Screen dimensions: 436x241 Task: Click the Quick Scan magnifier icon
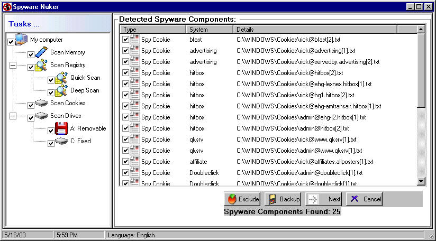61,78
